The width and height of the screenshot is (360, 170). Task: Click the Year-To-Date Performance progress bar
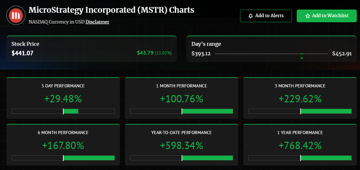pos(182,158)
